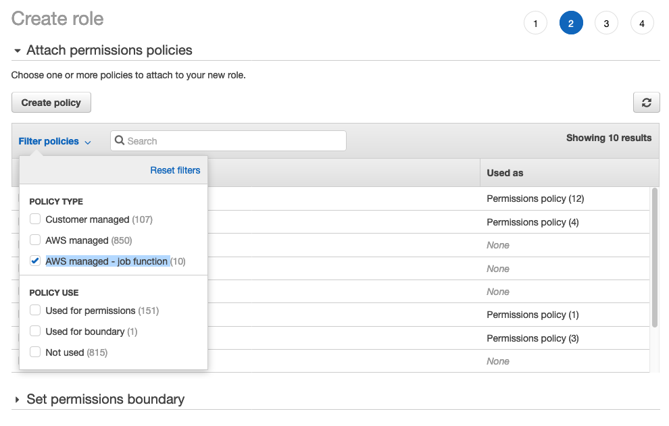
Task: Click the Create policy button
Action: (51, 102)
